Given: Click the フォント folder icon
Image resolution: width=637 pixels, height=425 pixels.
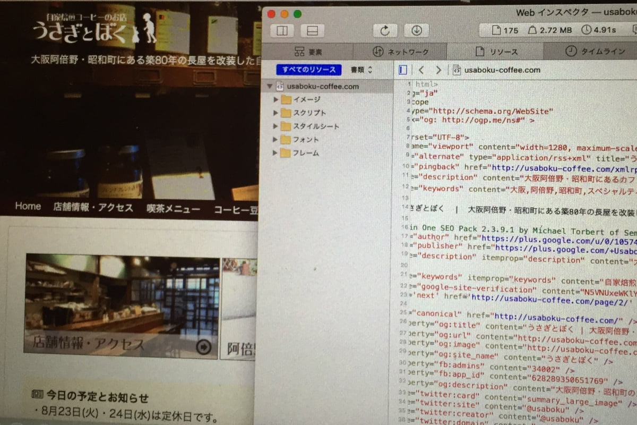Looking at the screenshot, I should click(x=286, y=140).
